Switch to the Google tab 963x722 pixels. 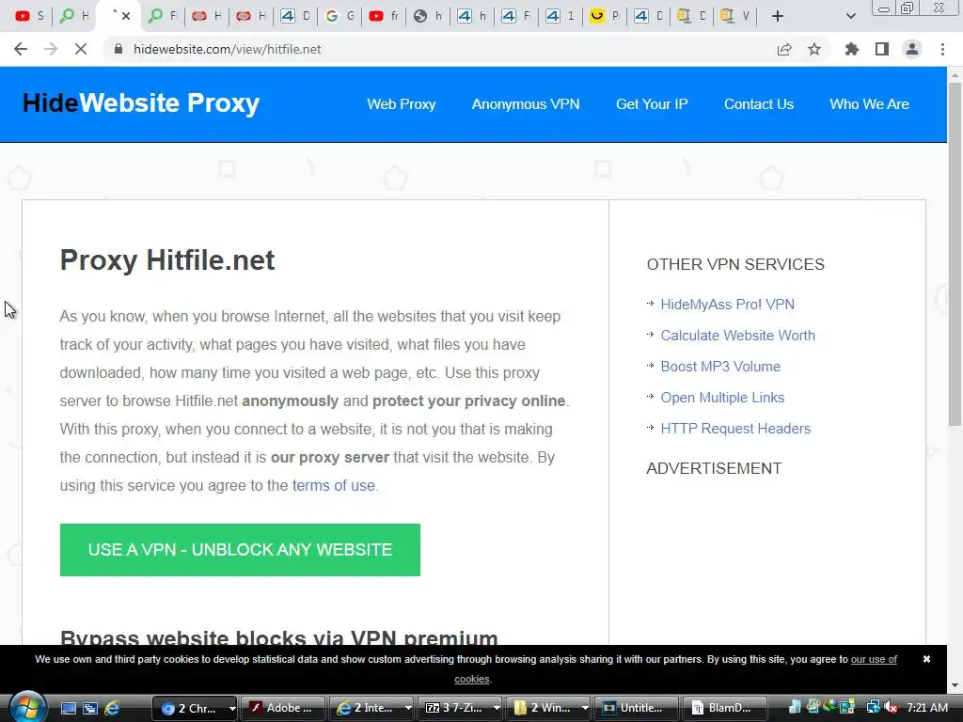tap(339, 16)
